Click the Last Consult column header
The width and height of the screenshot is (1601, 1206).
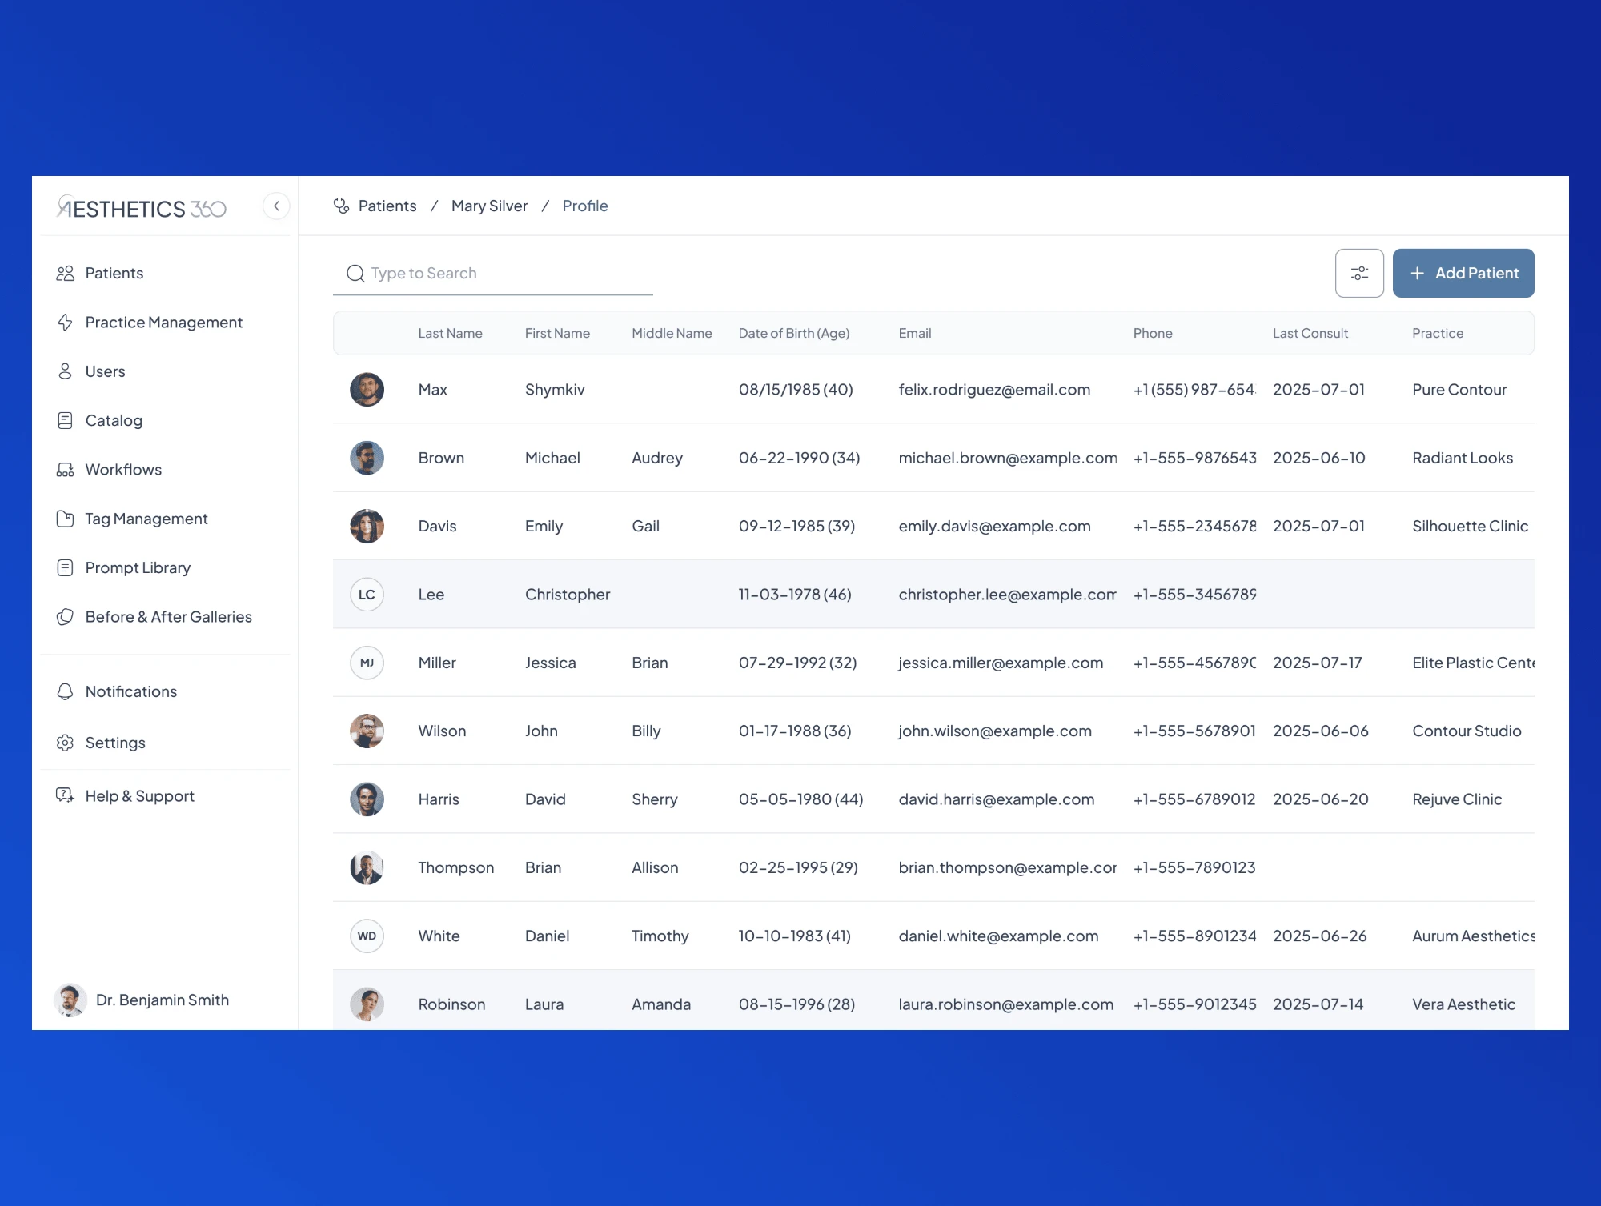(1310, 334)
